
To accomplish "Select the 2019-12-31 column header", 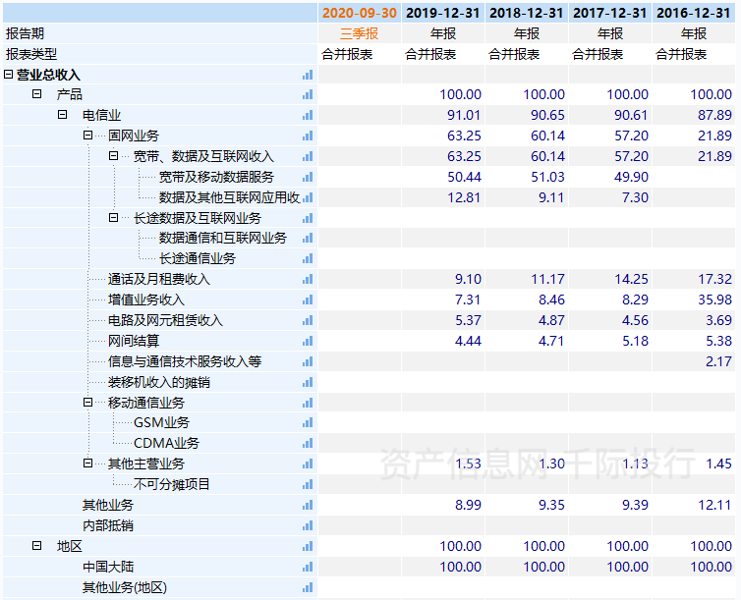I will (443, 13).
